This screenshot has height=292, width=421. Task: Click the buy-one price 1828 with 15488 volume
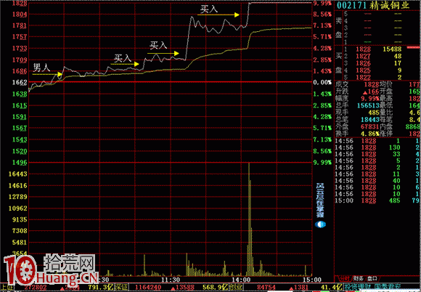point(363,49)
